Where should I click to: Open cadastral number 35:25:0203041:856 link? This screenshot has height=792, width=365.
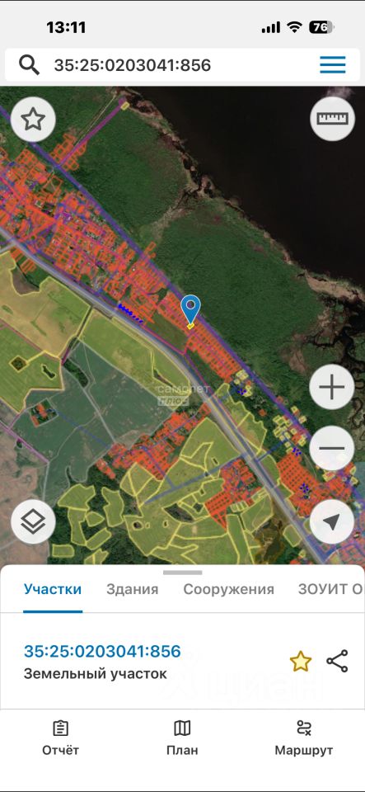[x=102, y=651]
